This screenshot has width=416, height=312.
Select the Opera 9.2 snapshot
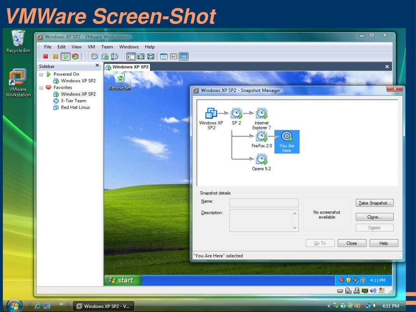tap(261, 163)
